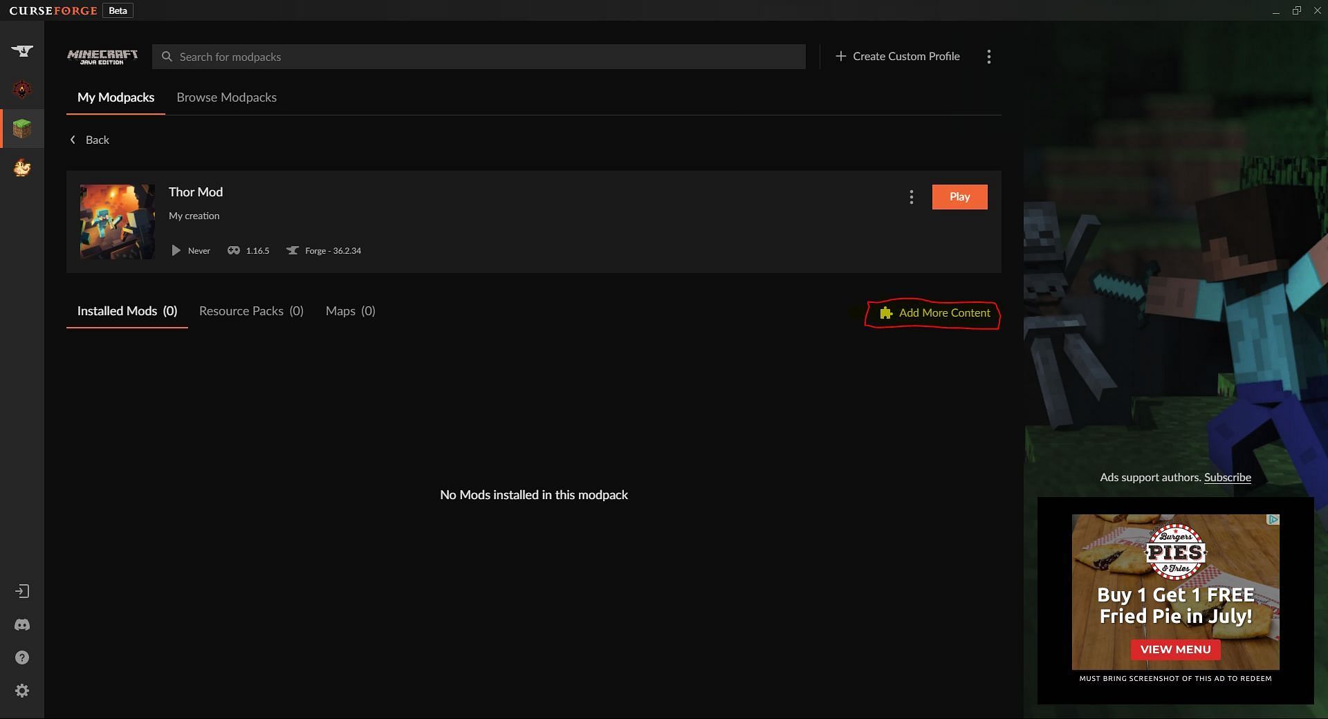Select the Installed Mods (0) tab

click(x=127, y=311)
